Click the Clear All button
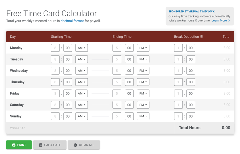This screenshot has height=154, width=240. point(84,145)
